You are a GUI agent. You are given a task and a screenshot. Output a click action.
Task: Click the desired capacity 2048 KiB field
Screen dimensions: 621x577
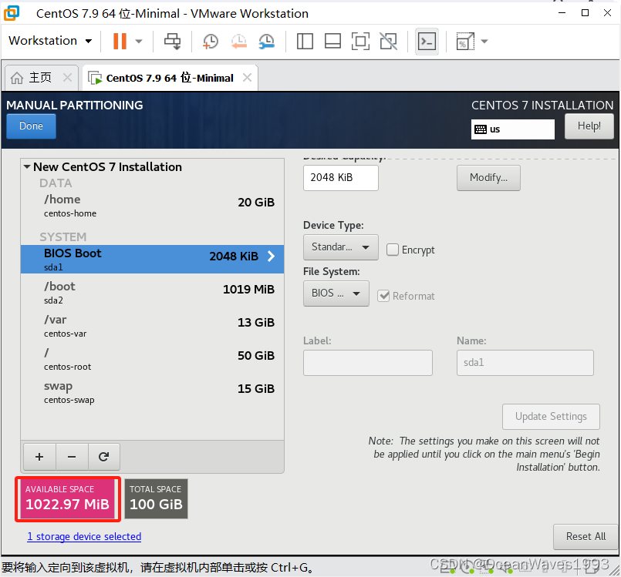click(x=341, y=178)
